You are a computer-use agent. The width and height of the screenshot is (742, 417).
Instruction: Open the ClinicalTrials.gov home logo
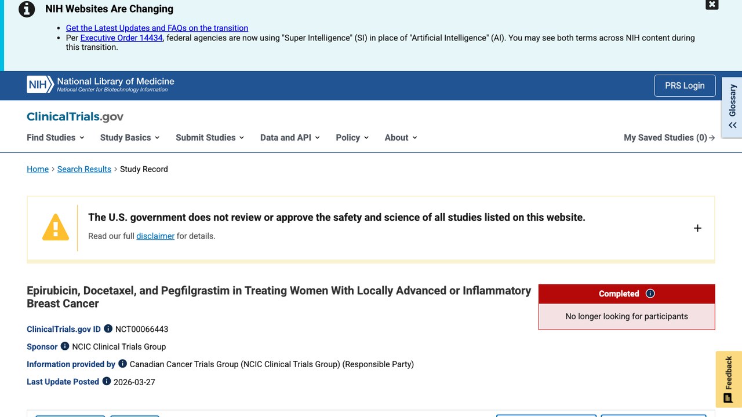(x=75, y=116)
